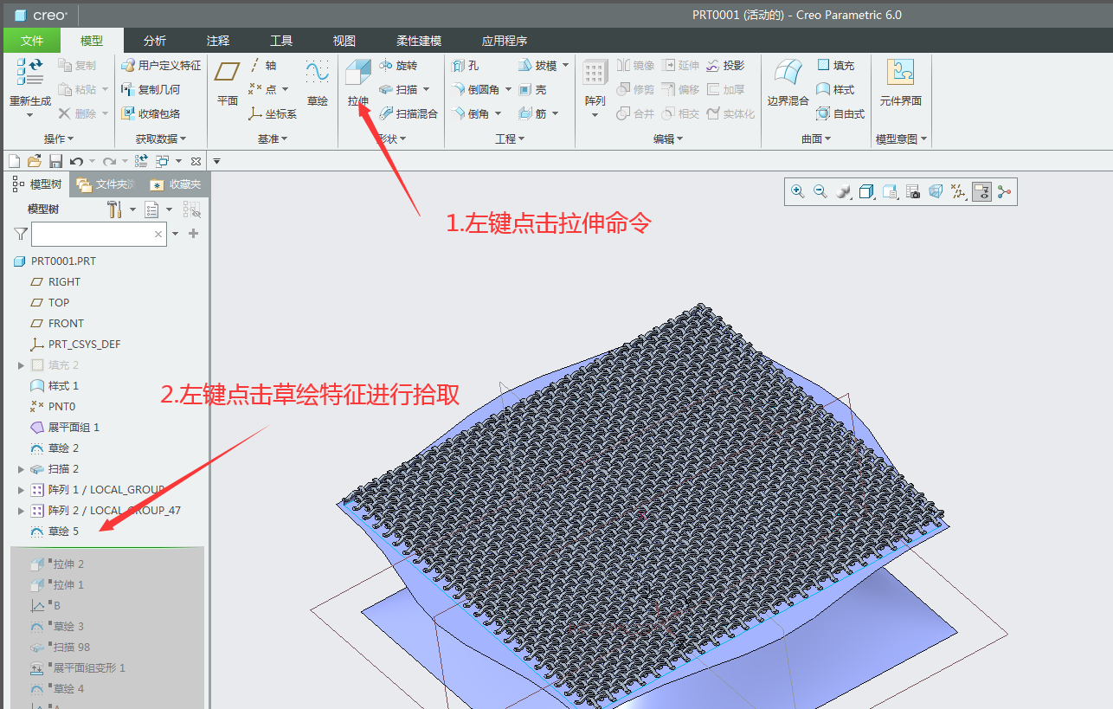This screenshot has width=1113, height=709.
Task: Select the 坐标系 coordinate system tool
Action: click(273, 113)
